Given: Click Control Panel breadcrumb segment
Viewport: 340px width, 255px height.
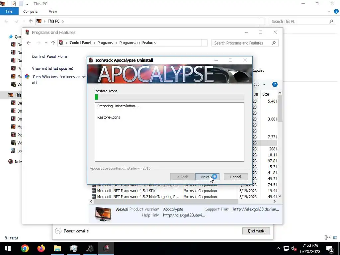Looking at the screenshot, I should (80, 43).
